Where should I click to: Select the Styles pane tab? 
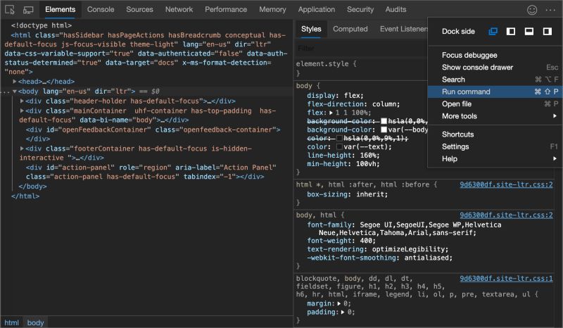click(x=311, y=29)
